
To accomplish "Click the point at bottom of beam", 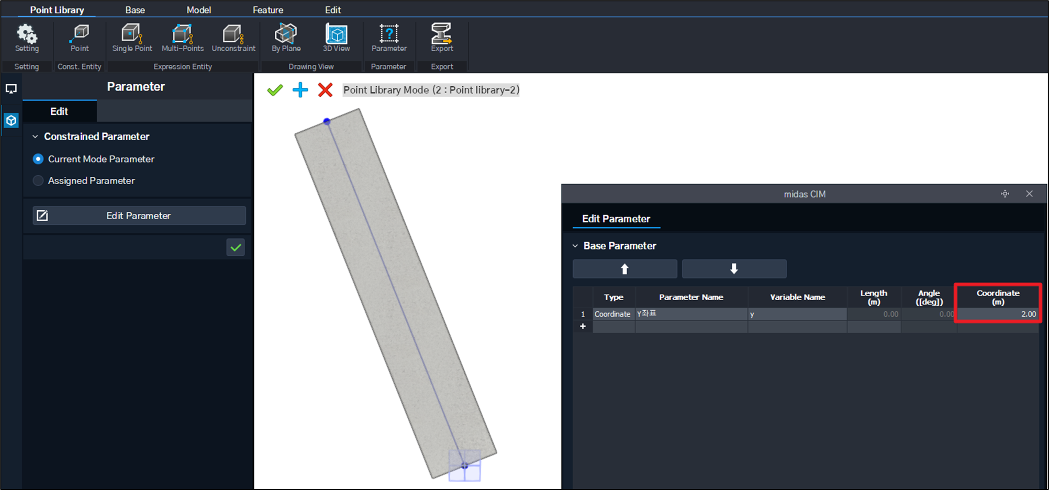I will pyautogui.click(x=464, y=465).
